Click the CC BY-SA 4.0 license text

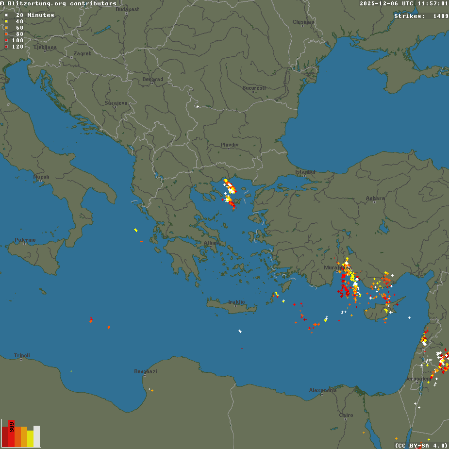[421, 446]
